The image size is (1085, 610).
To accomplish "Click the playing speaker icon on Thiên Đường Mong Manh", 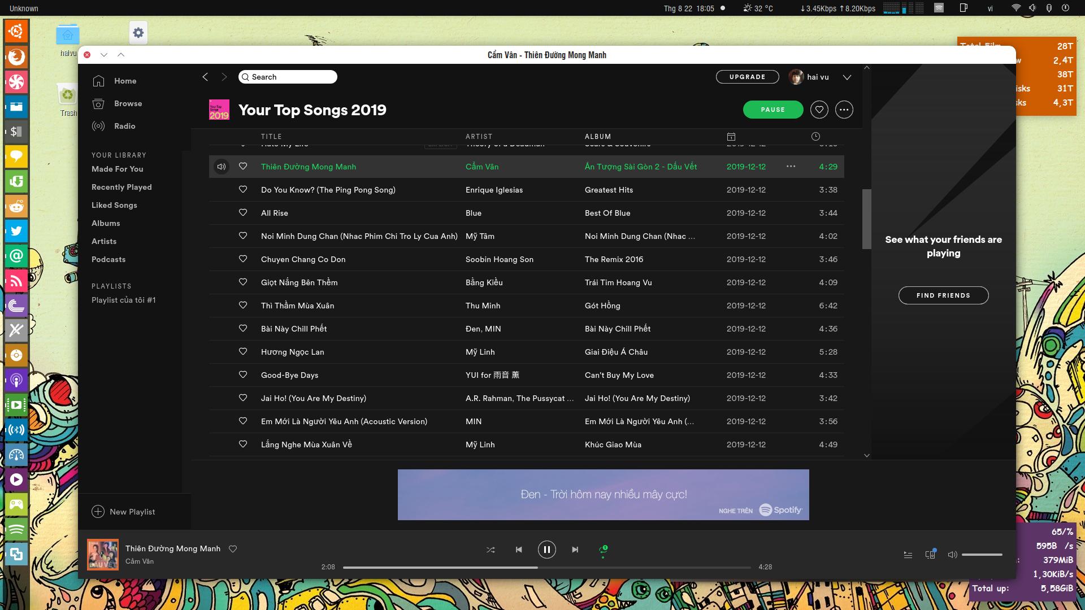I will click(x=222, y=167).
